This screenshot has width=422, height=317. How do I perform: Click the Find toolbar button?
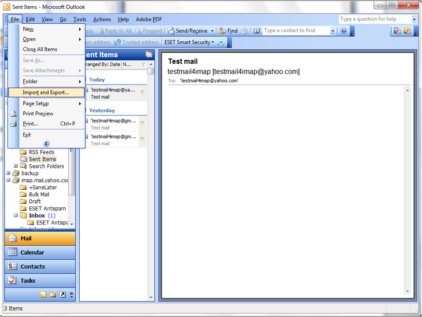pos(228,31)
